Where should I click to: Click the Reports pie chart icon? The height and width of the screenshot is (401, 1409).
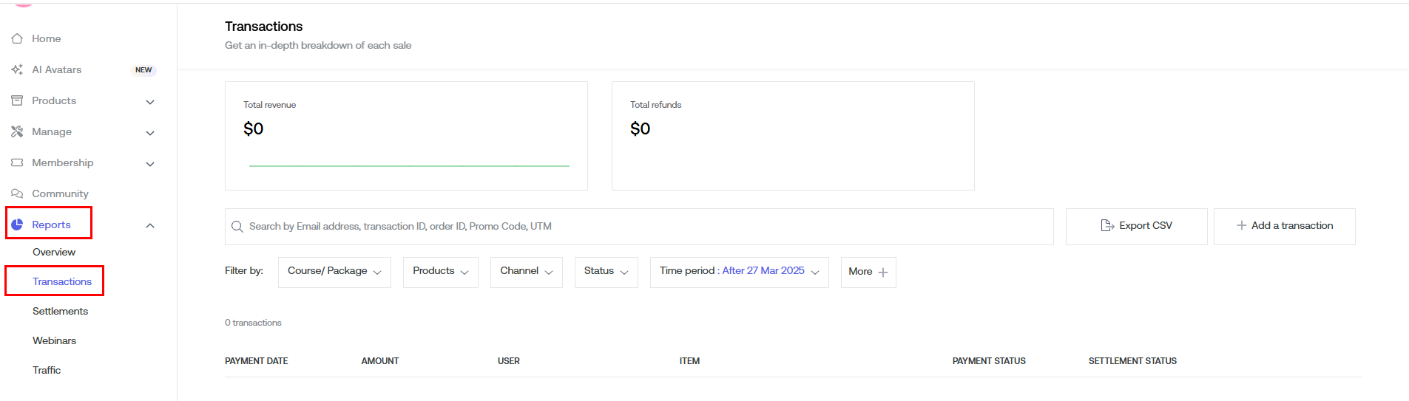point(17,225)
